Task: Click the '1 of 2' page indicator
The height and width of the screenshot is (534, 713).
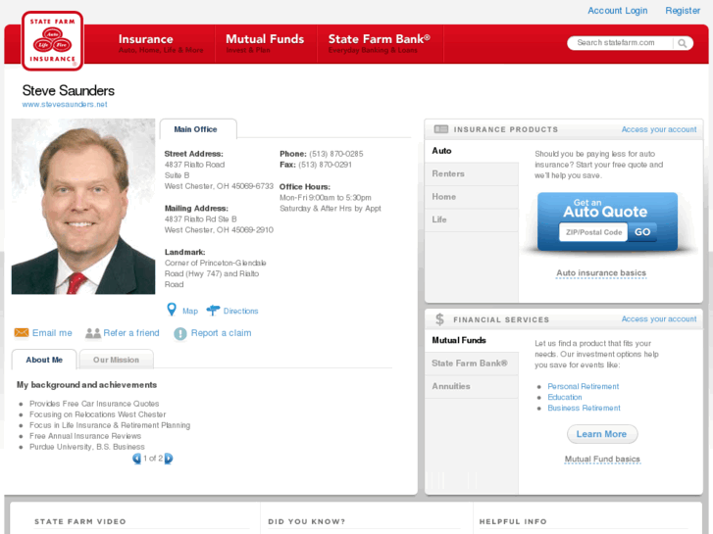Action: [x=153, y=459]
